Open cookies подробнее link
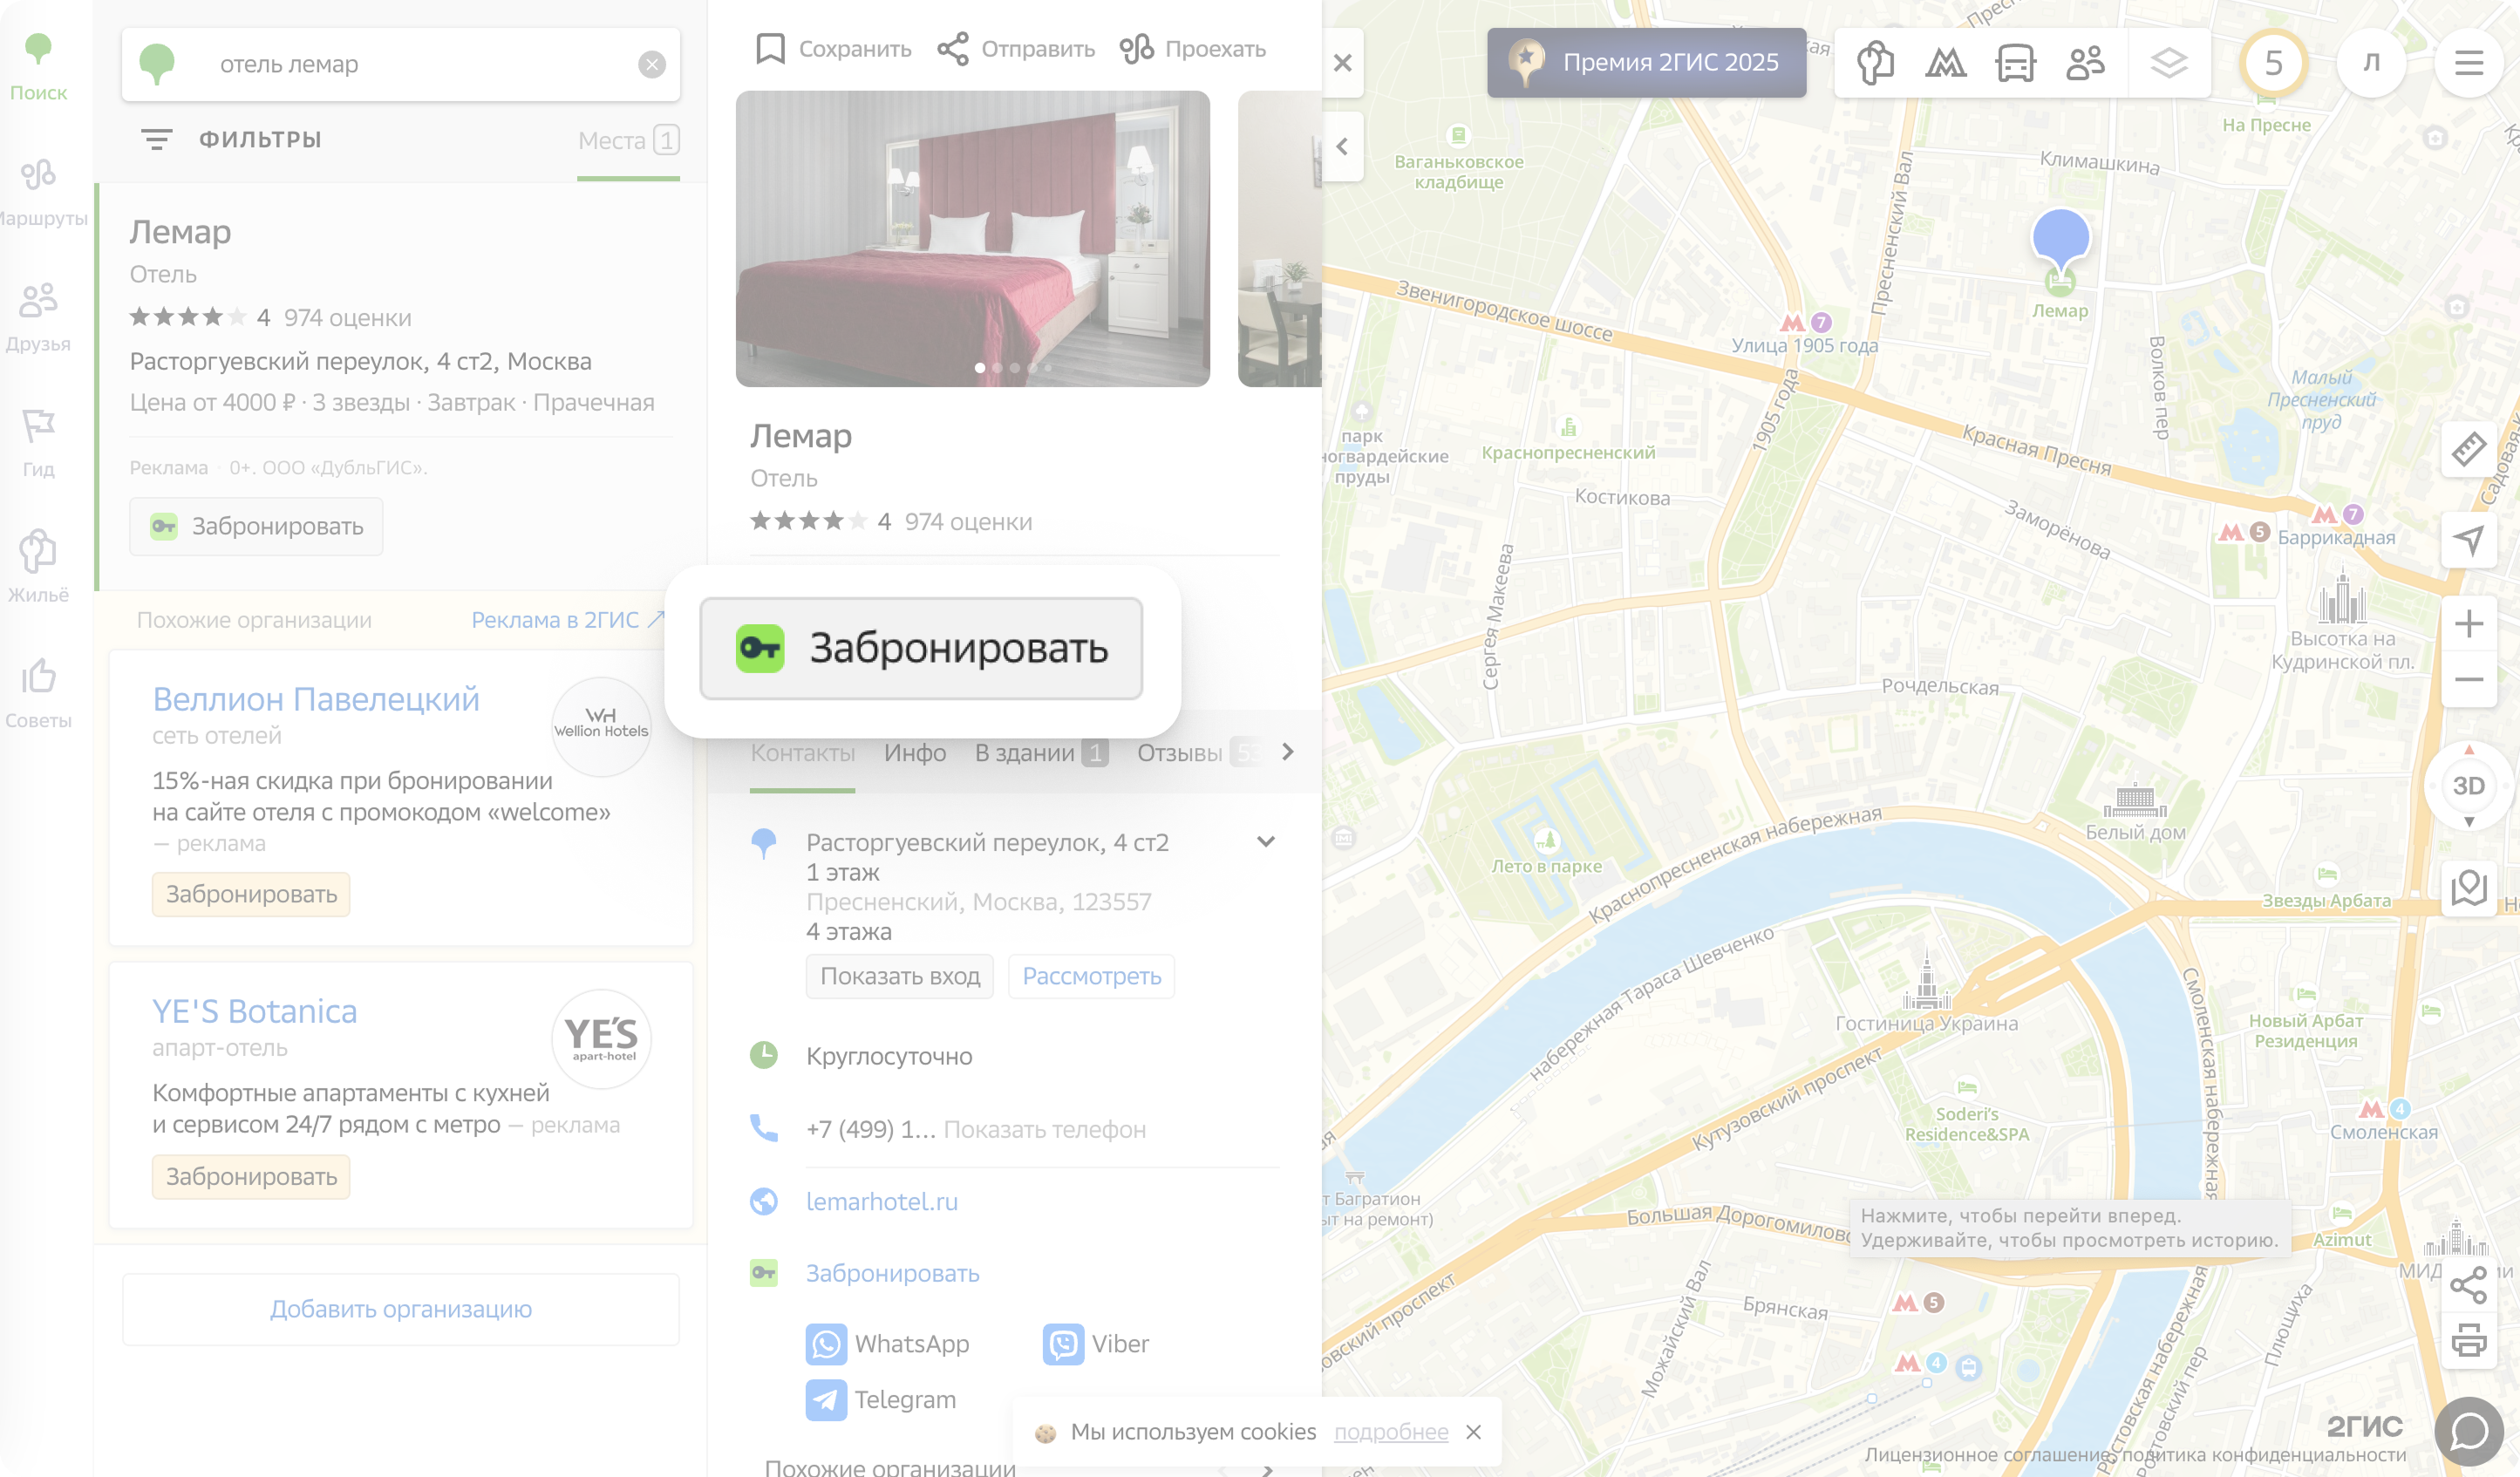Image resolution: width=2520 pixels, height=1477 pixels. (x=1390, y=1433)
